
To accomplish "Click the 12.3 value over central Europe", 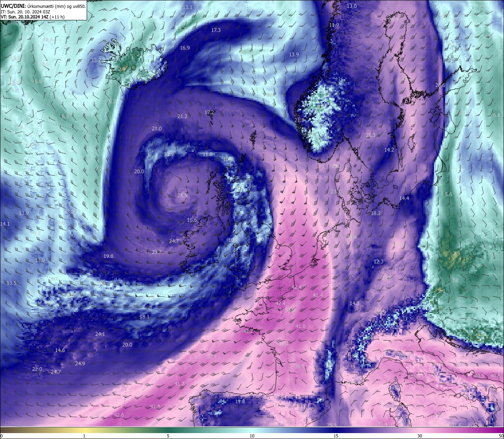I will tap(378, 261).
